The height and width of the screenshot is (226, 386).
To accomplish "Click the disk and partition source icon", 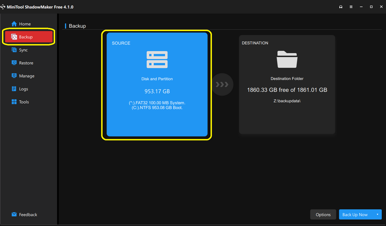I will point(157,60).
